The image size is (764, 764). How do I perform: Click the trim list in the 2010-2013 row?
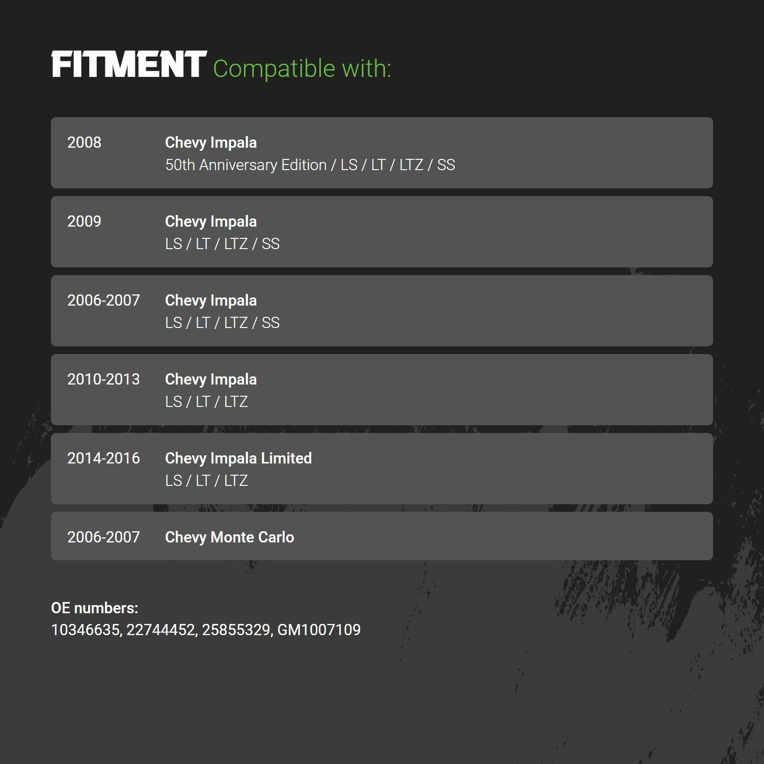(x=206, y=402)
